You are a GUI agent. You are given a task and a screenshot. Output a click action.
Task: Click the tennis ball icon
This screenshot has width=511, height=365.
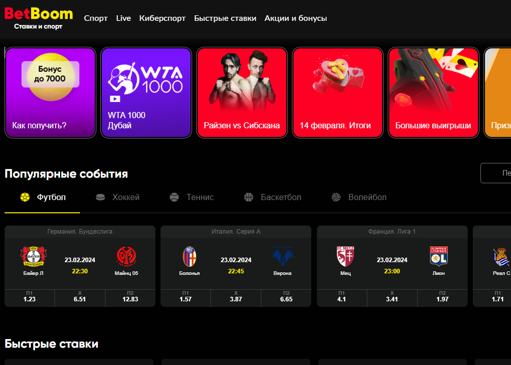(174, 197)
